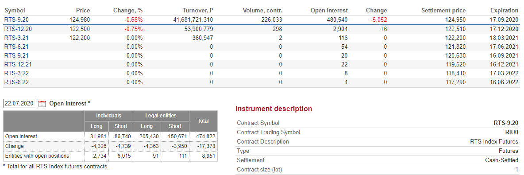Viewport: 524px width, 175px height.
Task: Click the 22.07.2020 date input field
Action: [19, 103]
